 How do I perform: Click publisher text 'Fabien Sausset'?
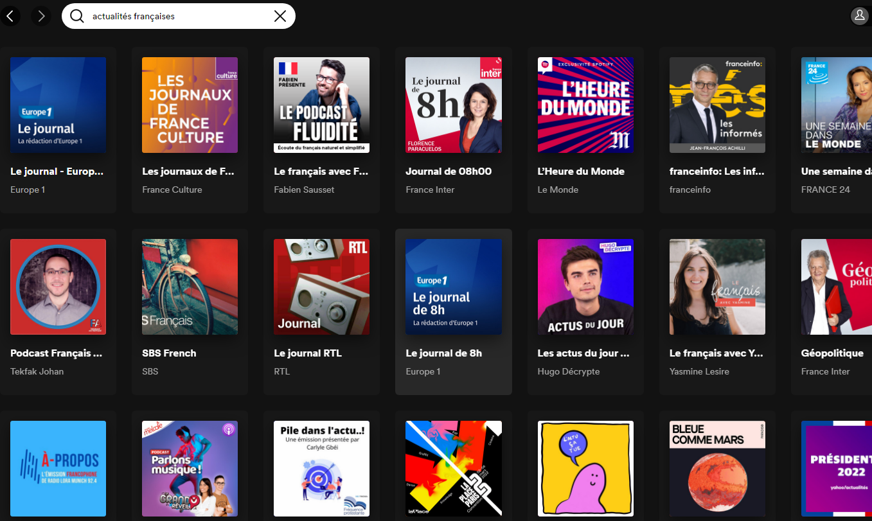click(304, 190)
